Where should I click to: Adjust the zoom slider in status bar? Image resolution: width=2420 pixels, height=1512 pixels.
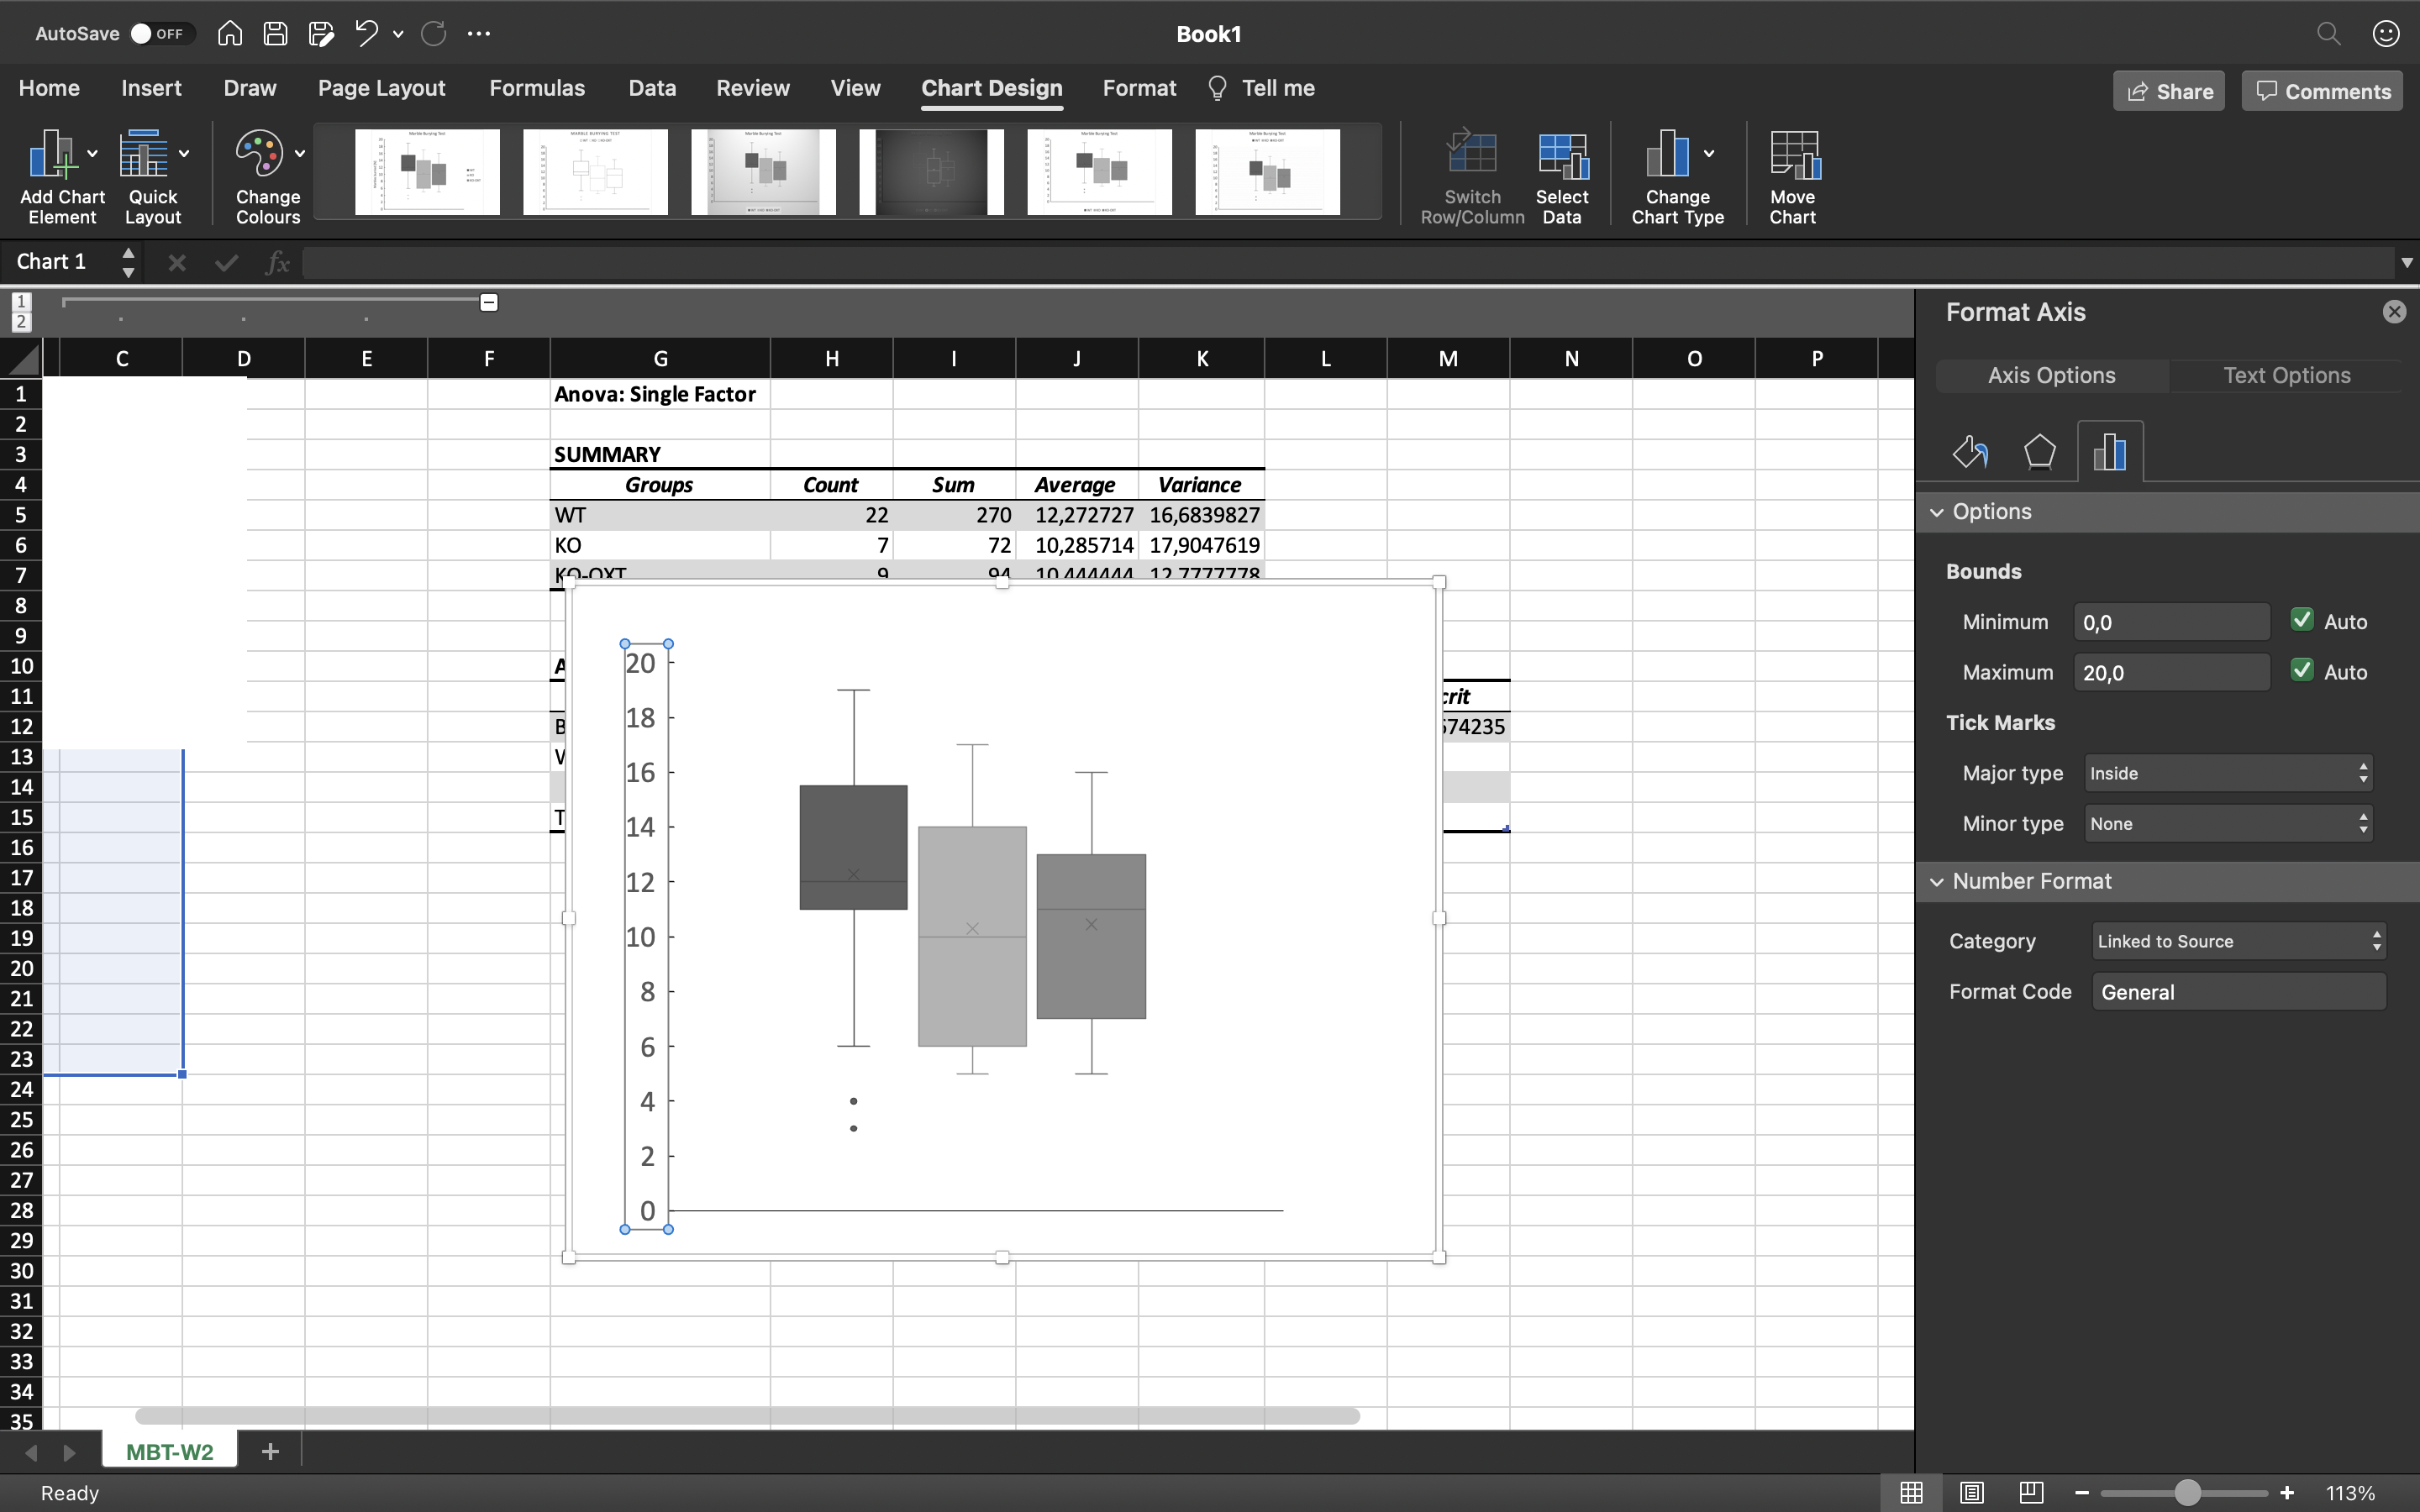[x=2187, y=1492]
